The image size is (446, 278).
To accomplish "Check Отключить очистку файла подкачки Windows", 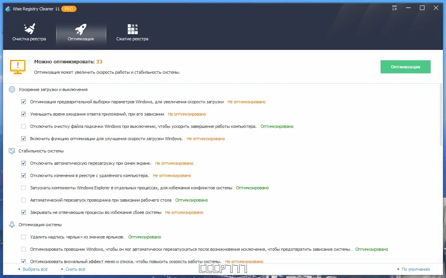I will tap(23, 126).
